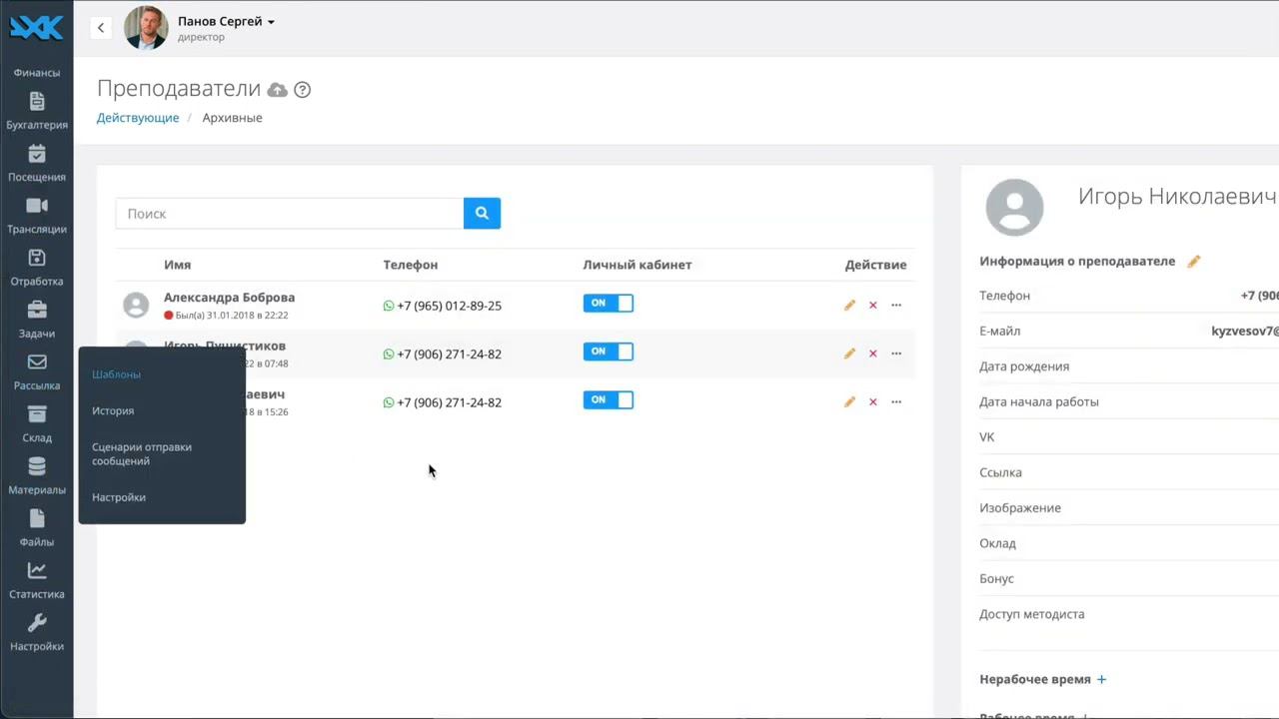Click the Ссылка field label
Image resolution: width=1279 pixels, height=719 pixels.
tap(1000, 472)
